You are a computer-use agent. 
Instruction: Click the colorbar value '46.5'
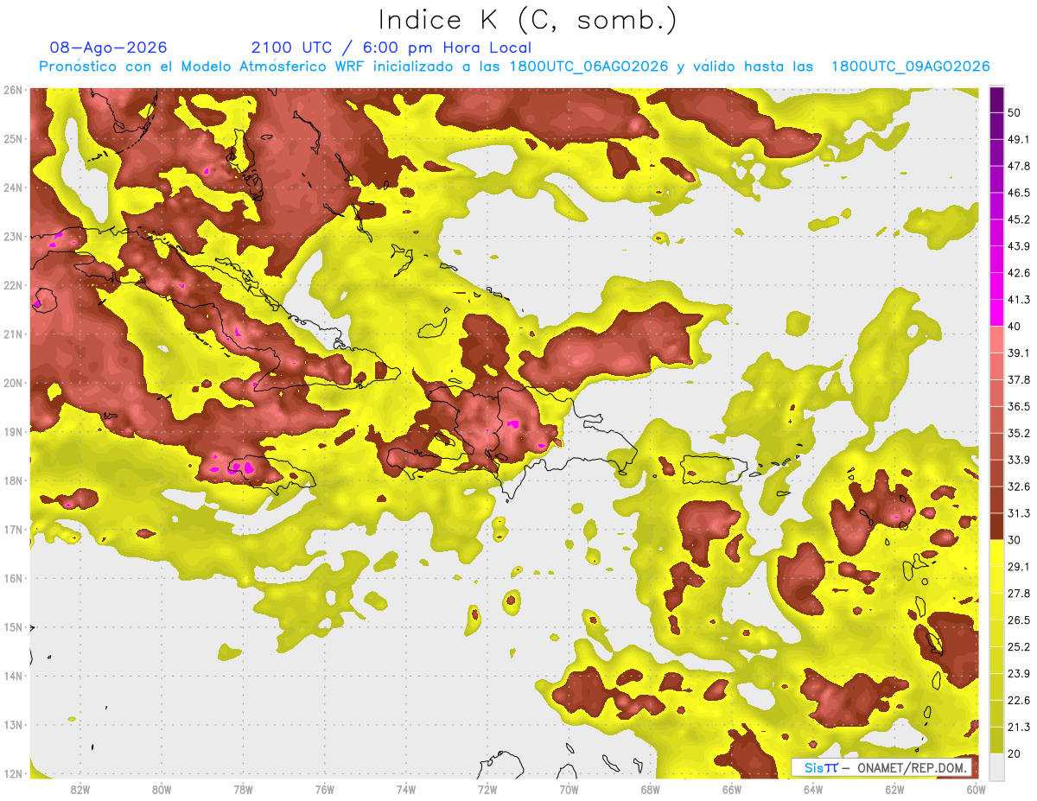(1019, 194)
